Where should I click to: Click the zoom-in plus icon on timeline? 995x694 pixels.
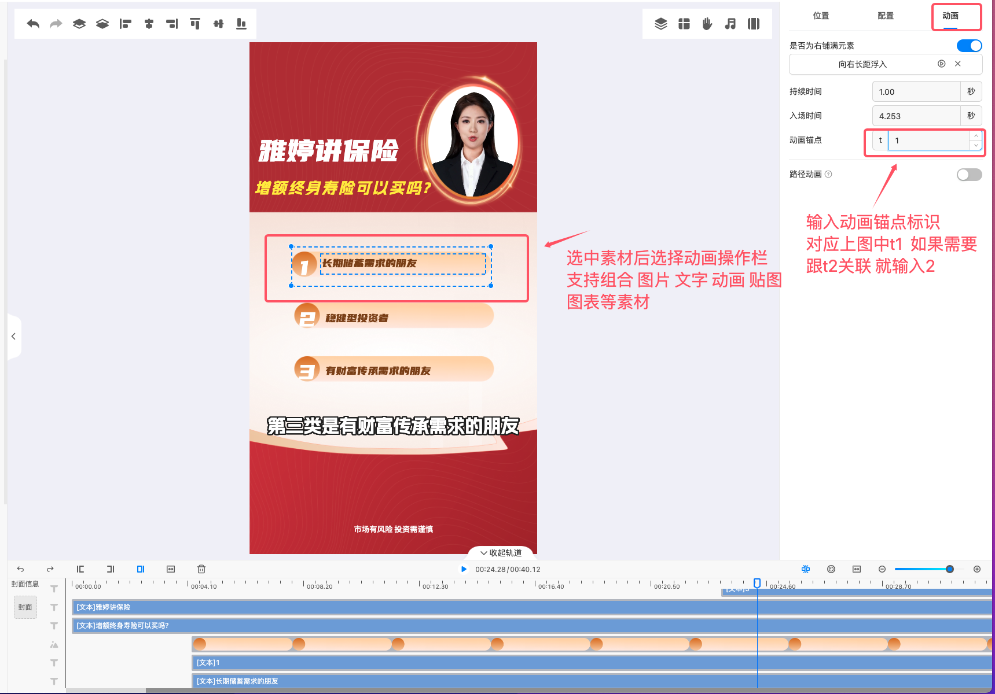[977, 569]
